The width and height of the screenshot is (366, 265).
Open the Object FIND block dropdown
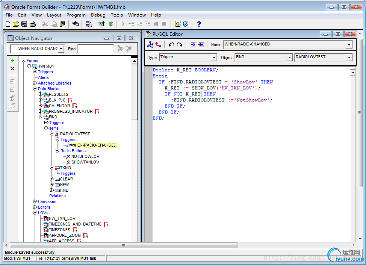(289, 57)
